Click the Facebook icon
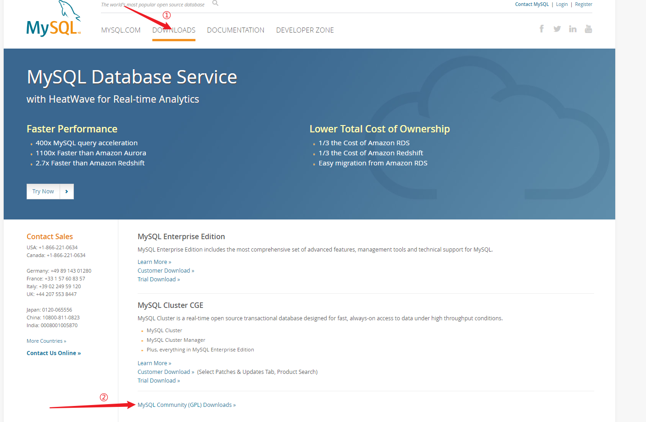The image size is (646, 422). pyautogui.click(x=541, y=28)
